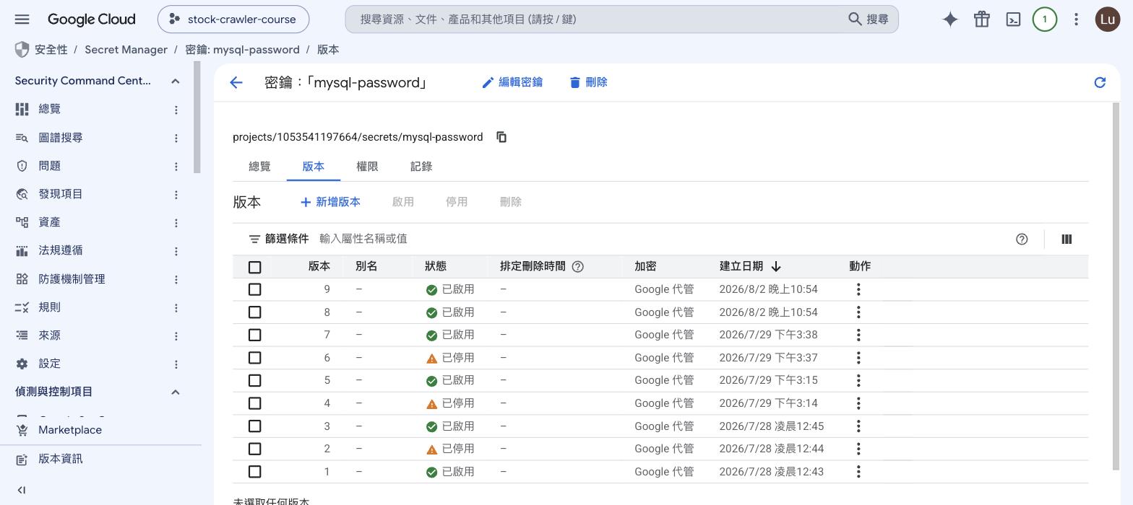Screen dimensions: 1133x505
Task: Open actions menu for version 7
Action: point(858,335)
